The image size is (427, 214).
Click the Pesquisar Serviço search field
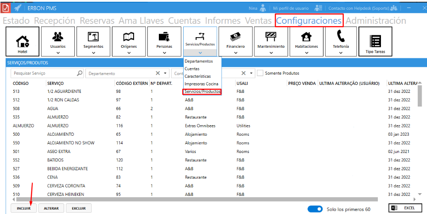[x=44, y=73]
